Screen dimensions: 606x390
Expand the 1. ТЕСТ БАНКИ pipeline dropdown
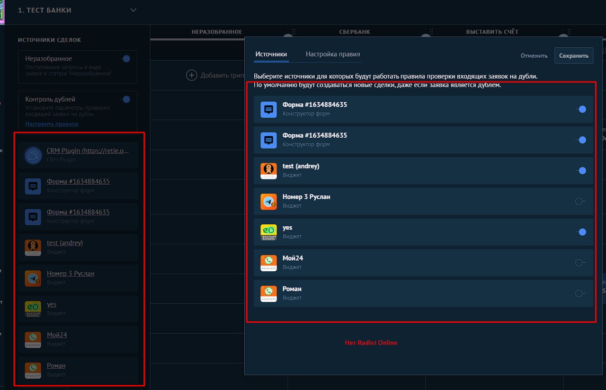[x=133, y=10]
